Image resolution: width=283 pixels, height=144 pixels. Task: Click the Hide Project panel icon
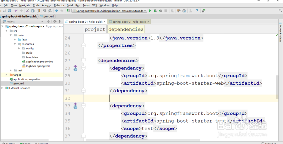coord(61,21)
